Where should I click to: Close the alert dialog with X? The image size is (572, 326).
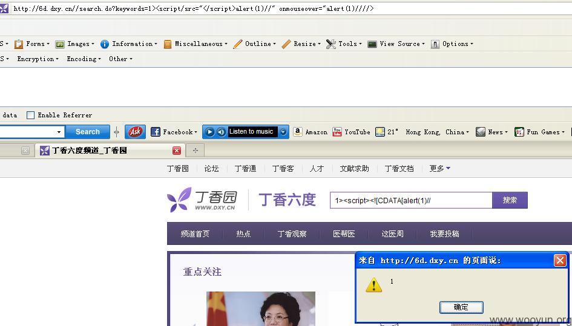(x=560, y=260)
